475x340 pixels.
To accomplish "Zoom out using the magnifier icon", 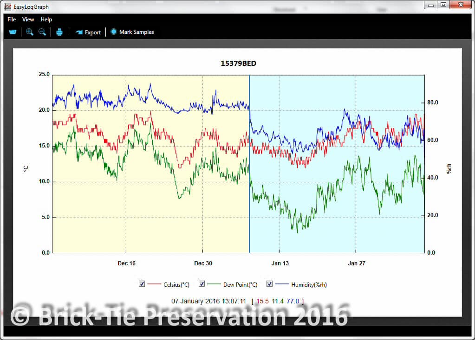I will [42, 32].
